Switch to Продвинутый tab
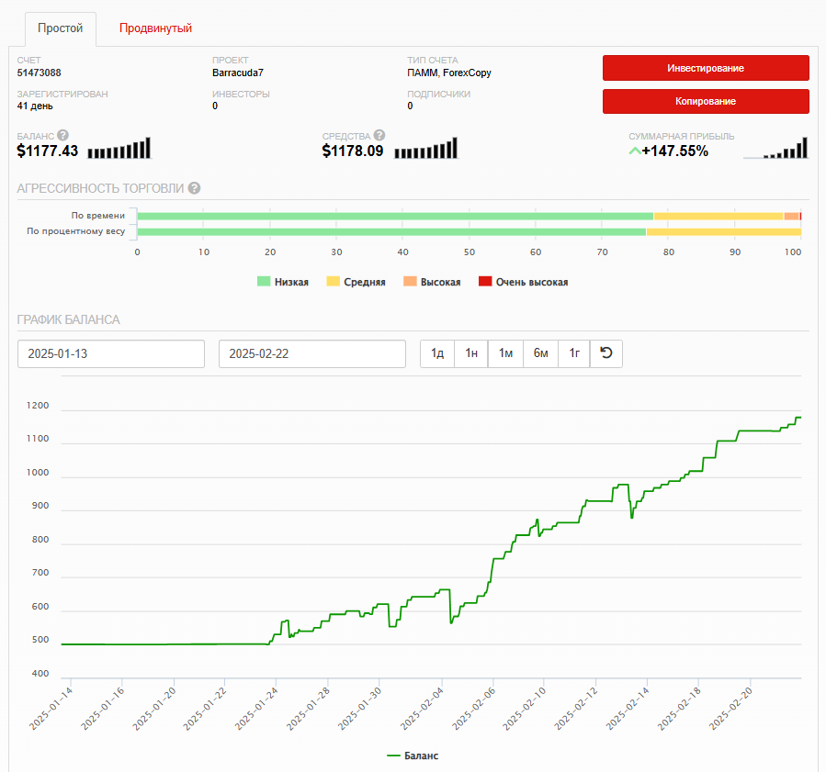This screenshot has width=826, height=772. 155,28
